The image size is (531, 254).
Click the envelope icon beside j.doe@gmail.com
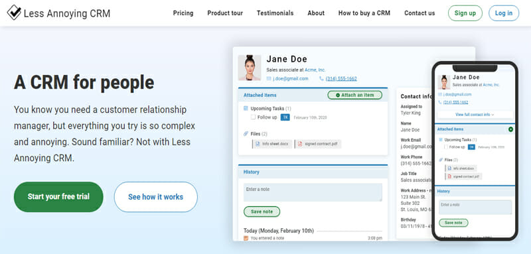click(269, 78)
